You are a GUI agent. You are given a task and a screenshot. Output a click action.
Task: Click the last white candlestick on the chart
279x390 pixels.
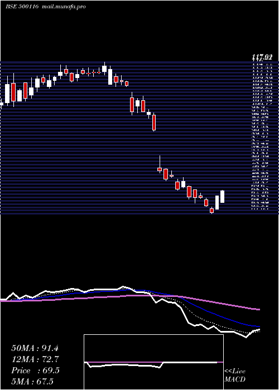(223, 197)
